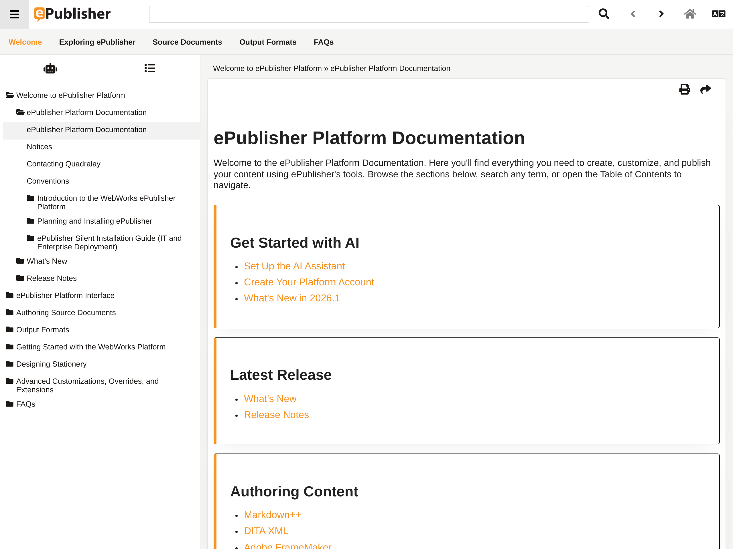
Task: Share this page via arrow icon
Action: 706,89
